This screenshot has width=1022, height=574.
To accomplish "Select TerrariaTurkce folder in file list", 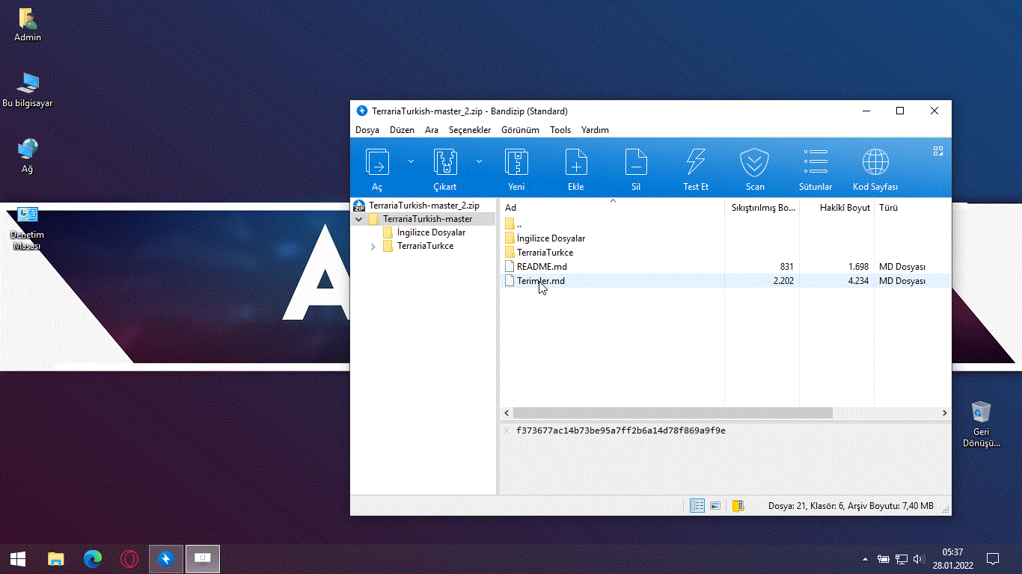I will [x=539, y=253].
